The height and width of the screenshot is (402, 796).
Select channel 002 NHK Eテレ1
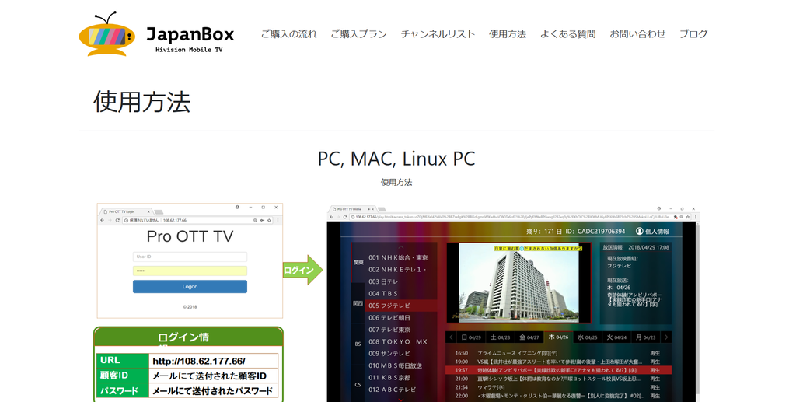click(399, 270)
